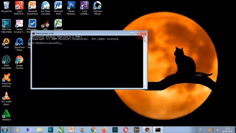The image size is (236, 133).
Task: Select the HDD desktop shortcut
Action: [x=45, y=25]
